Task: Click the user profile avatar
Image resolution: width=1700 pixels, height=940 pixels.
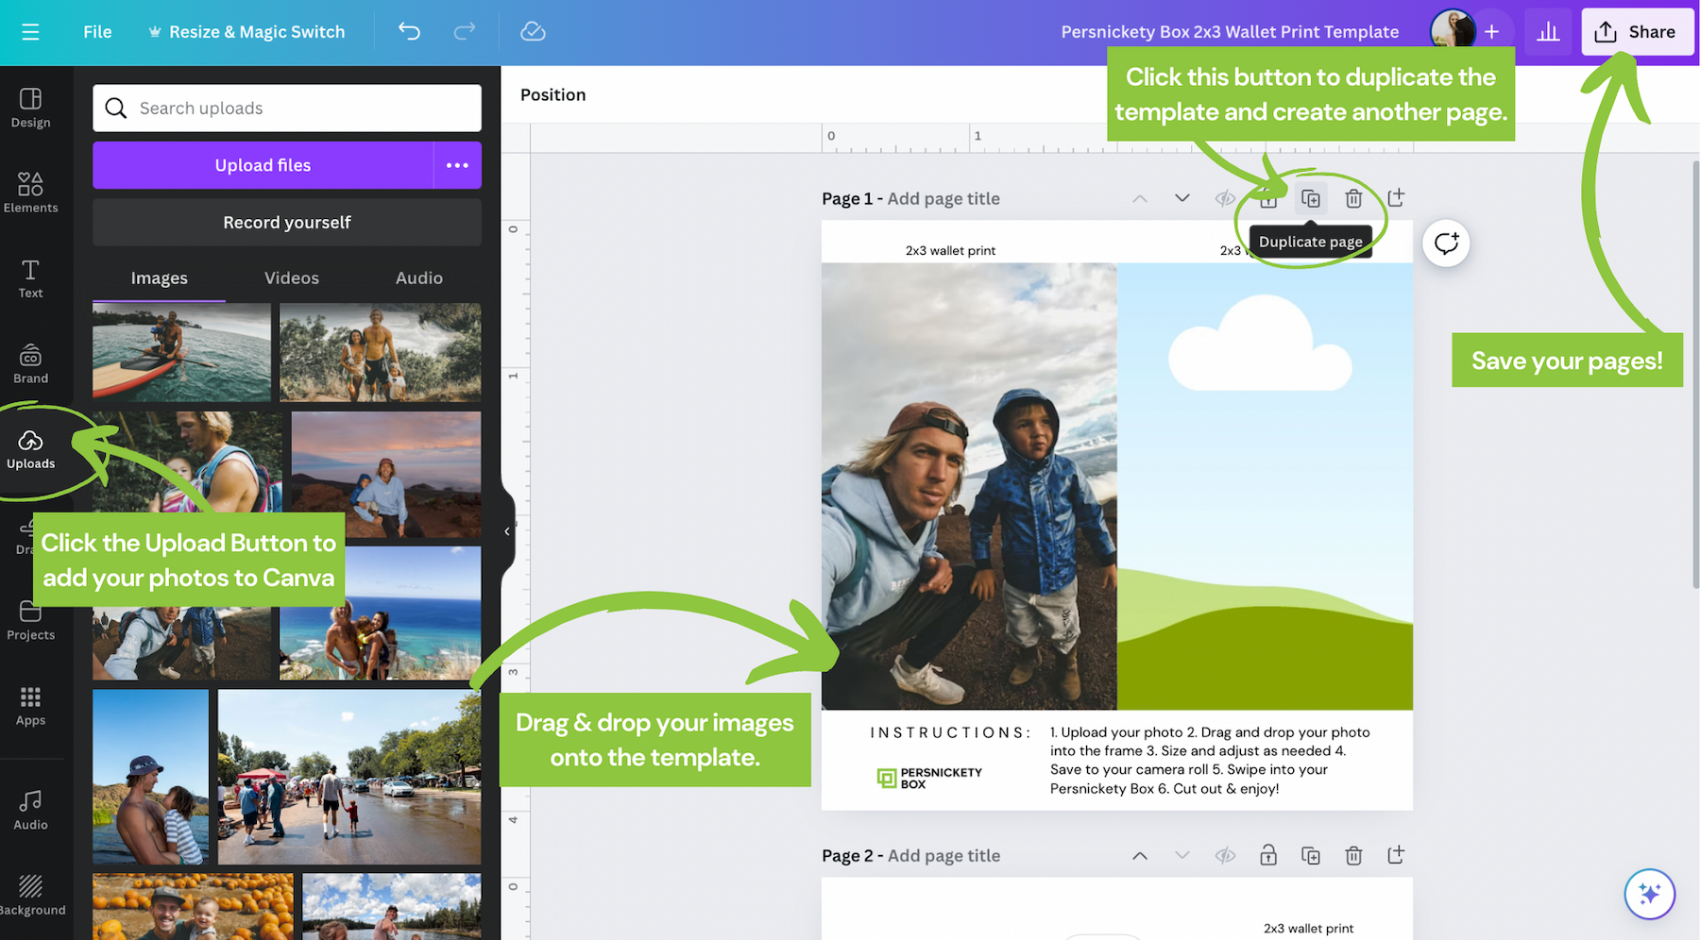Action: [1453, 31]
